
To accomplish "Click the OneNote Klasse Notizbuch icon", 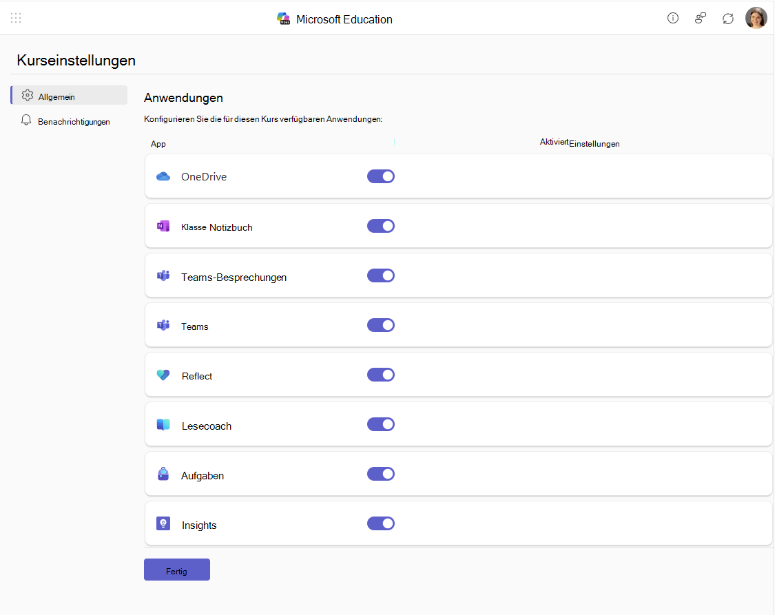I will (x=163, y=227).
